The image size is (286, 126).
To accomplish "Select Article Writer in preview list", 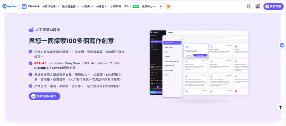I will point(172,43).
